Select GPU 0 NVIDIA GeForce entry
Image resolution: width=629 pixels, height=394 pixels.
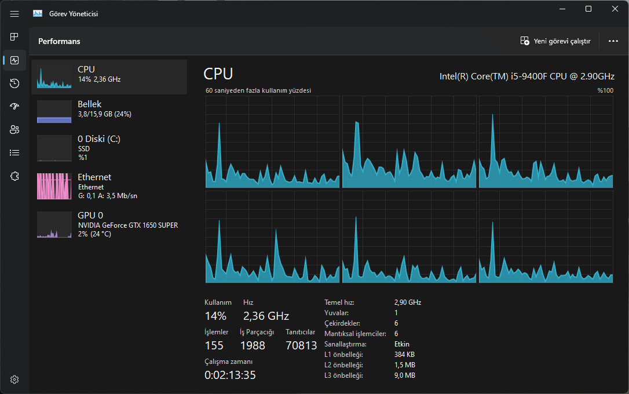point(109,224)
